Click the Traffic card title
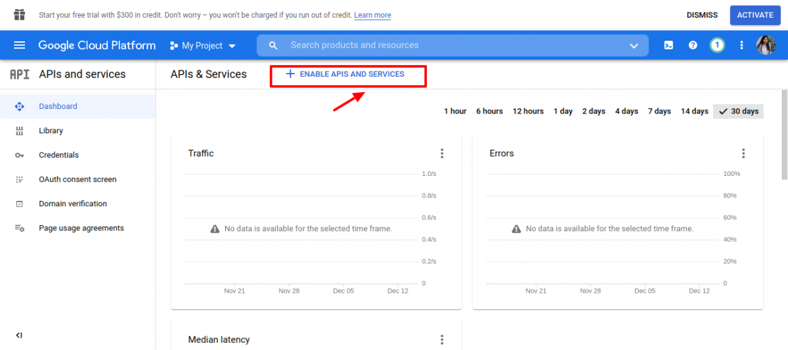Viewport: 788px width, 350px height. click(x=201, y=153)
